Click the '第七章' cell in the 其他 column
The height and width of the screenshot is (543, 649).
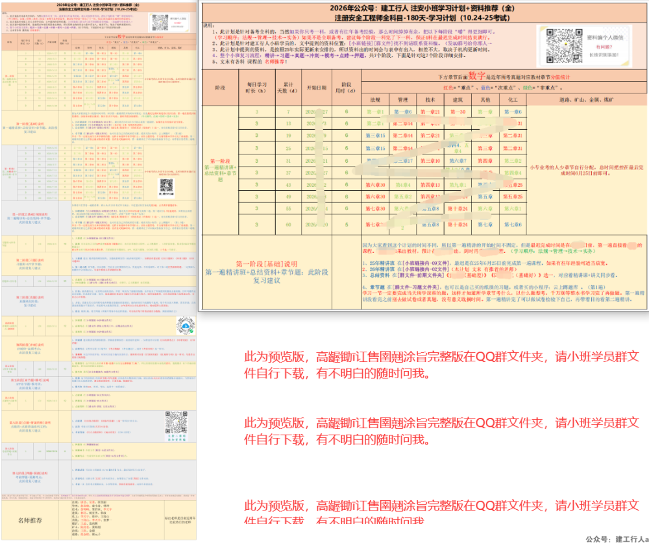click(485, 224)
